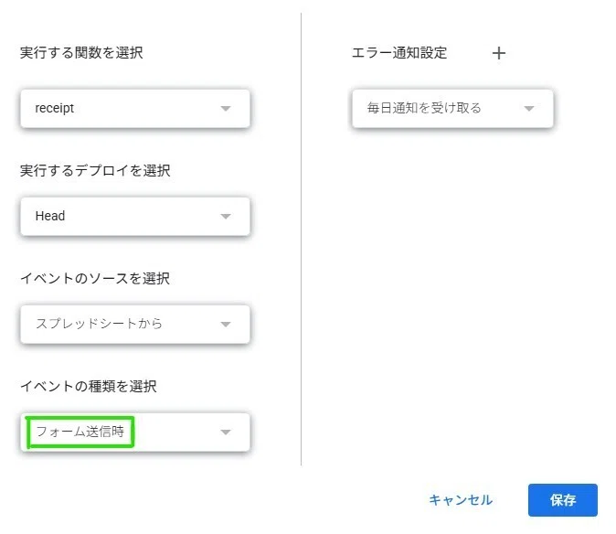Viewport: 616px width, 534px height.
Task: Click the arrow beside スプレッドシートから
Action: (226, 325)
